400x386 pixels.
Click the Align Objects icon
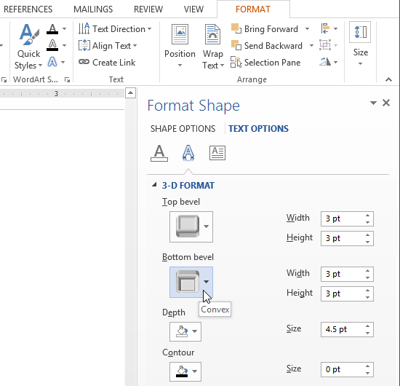[325, 28]
